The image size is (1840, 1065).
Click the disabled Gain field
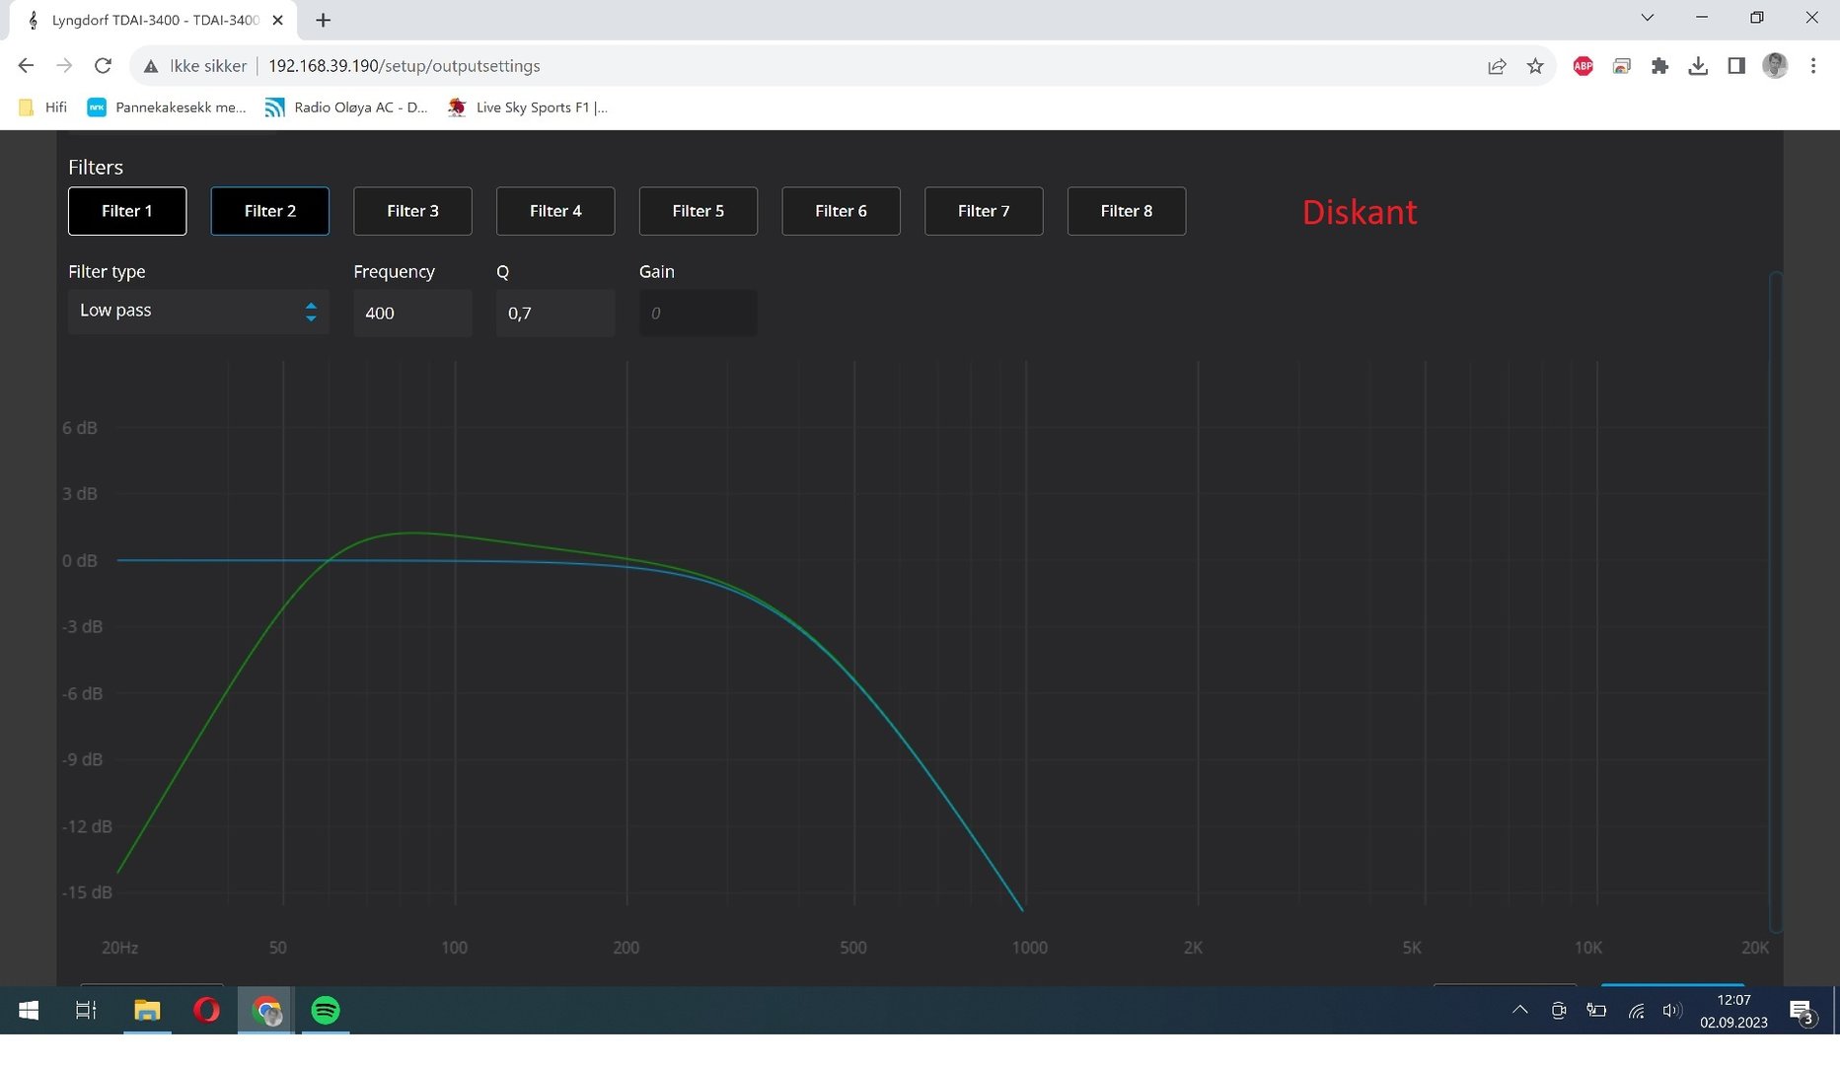tap(699, 313)
